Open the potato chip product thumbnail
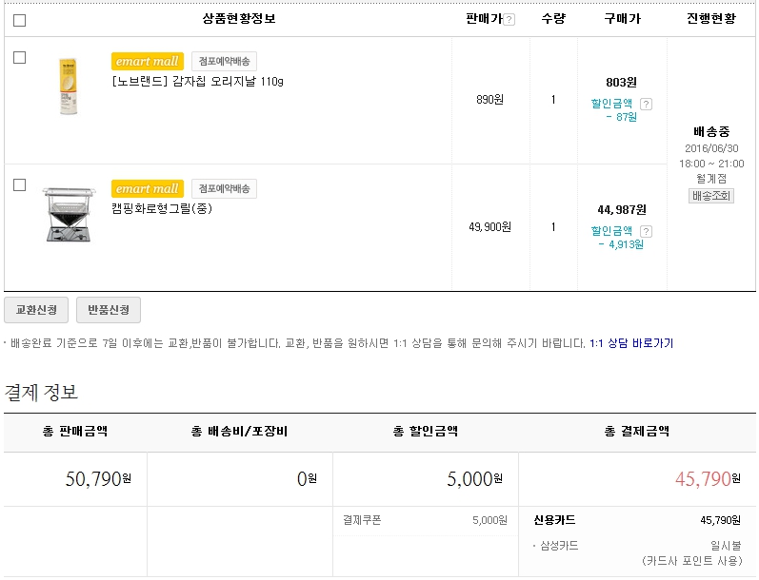This screenshot has height=580, width=759. 69,87
